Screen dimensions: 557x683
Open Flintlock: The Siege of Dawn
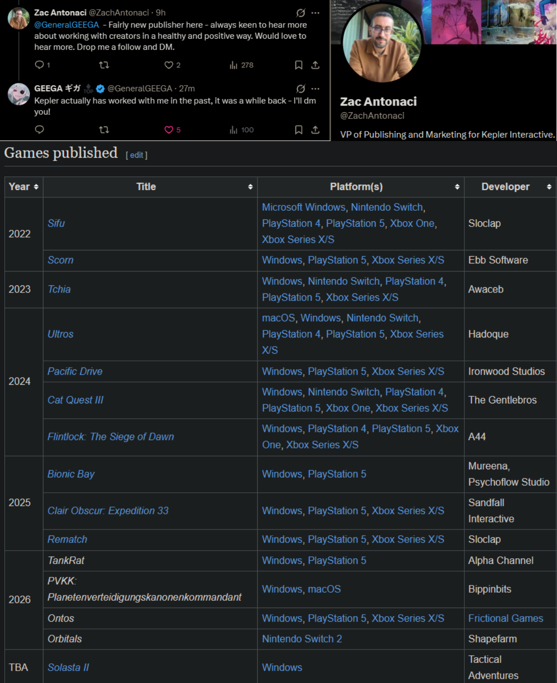[x=111, y=437]
